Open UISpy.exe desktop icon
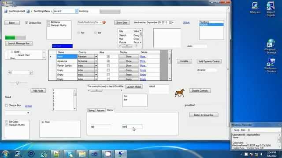This screenshot has height=158, width=282. [255, 8]
